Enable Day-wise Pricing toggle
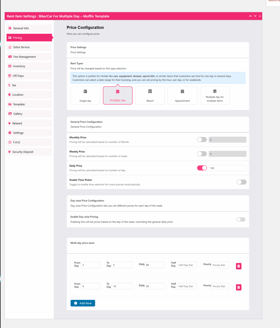The width and height of the screenshot is (280, 328). click(x=241, y=219)
